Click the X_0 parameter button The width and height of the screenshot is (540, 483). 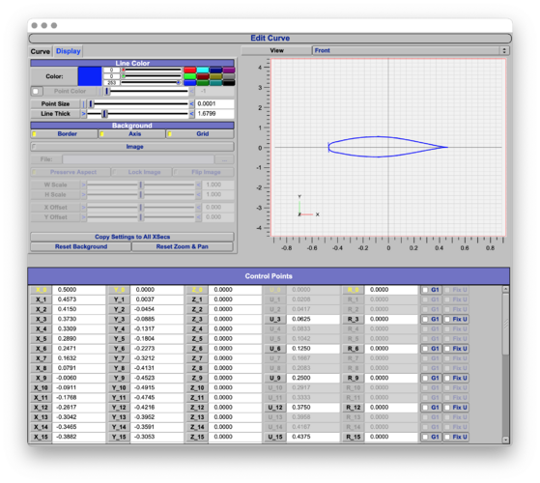point(41,290)
